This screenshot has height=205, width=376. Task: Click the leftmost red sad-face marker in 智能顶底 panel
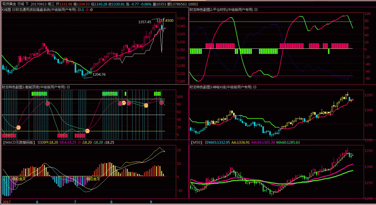point(48,103)
